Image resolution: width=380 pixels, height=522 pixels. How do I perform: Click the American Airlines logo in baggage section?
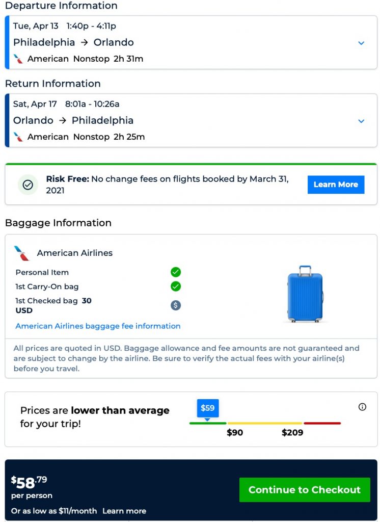[21, 253]
